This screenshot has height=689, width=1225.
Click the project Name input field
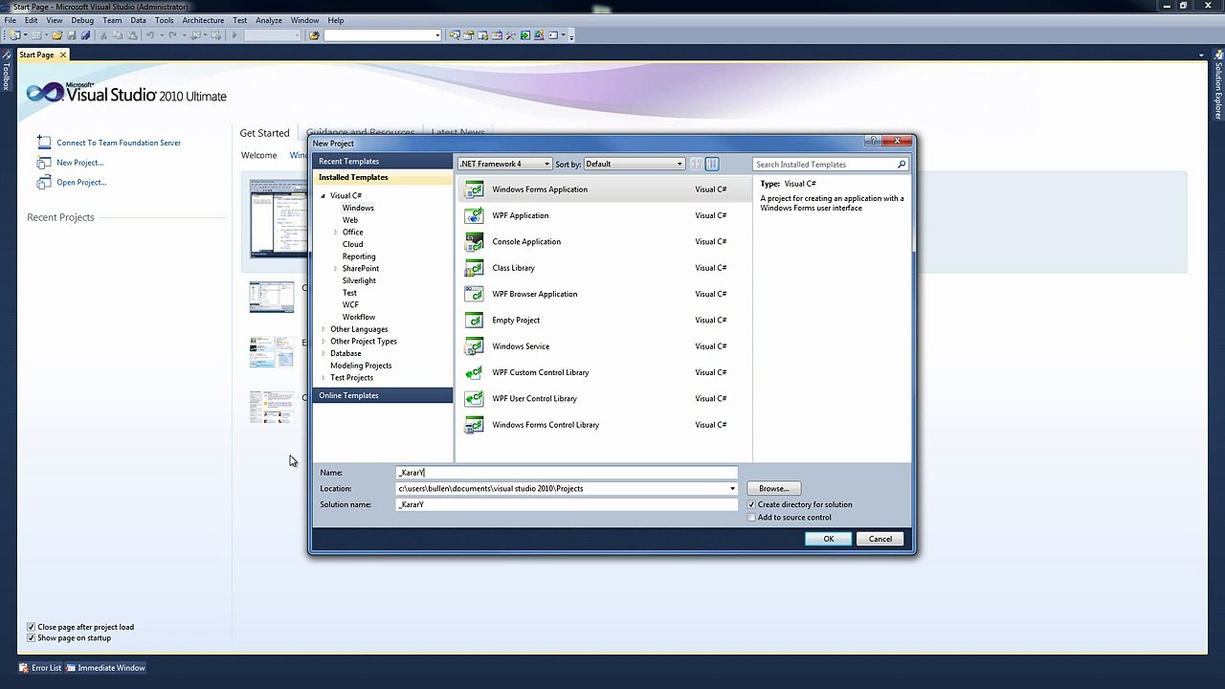click(567, 473)
